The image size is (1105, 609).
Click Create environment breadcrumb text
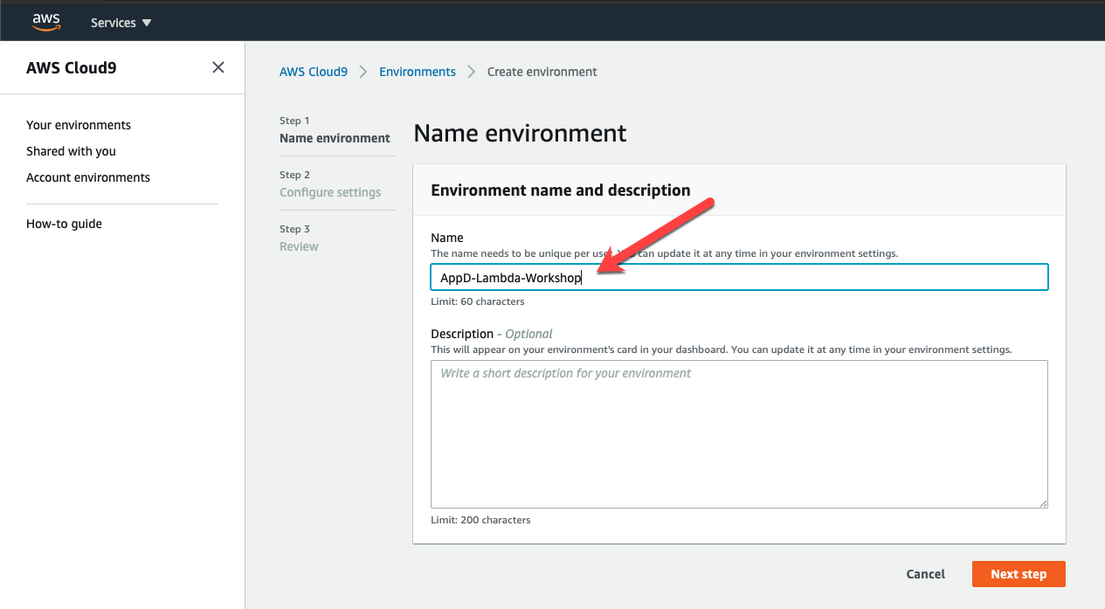tap(542, 72)
